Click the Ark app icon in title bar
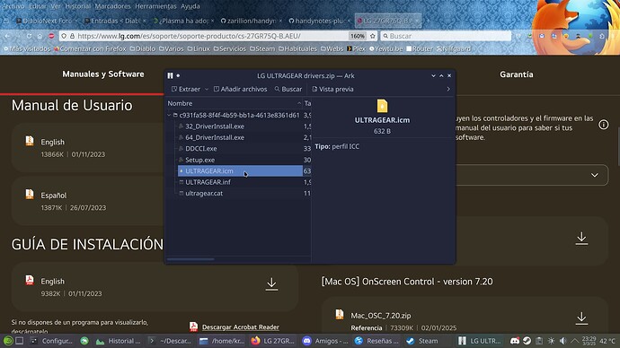The width and height of the screenshot is (620, 348). tap(170, 75)
